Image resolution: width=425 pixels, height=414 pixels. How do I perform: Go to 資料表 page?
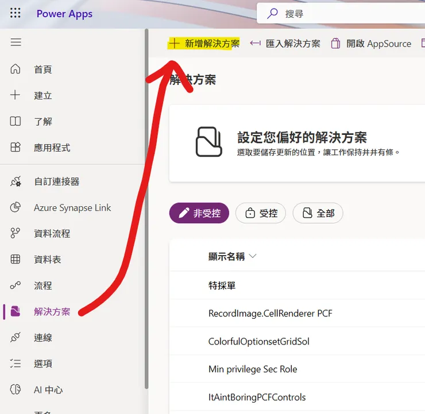point(48,260)
